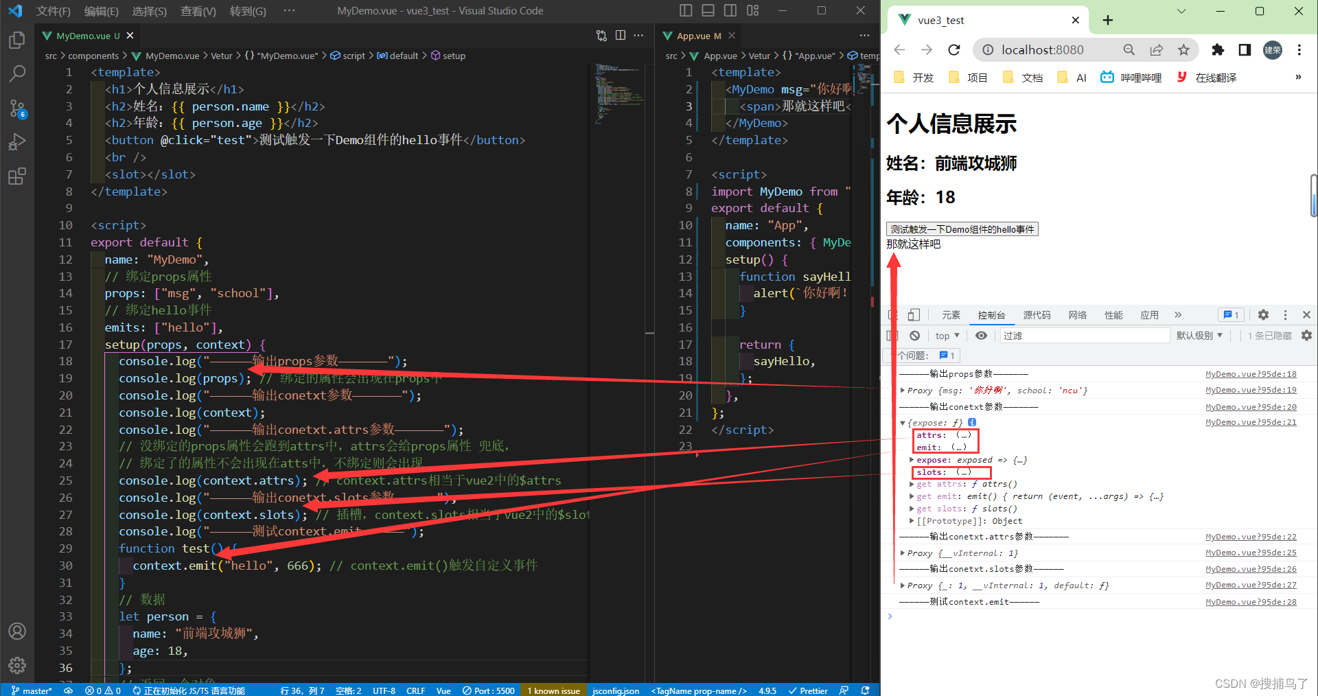Select the App.vue editor tab

coord(698,36)
